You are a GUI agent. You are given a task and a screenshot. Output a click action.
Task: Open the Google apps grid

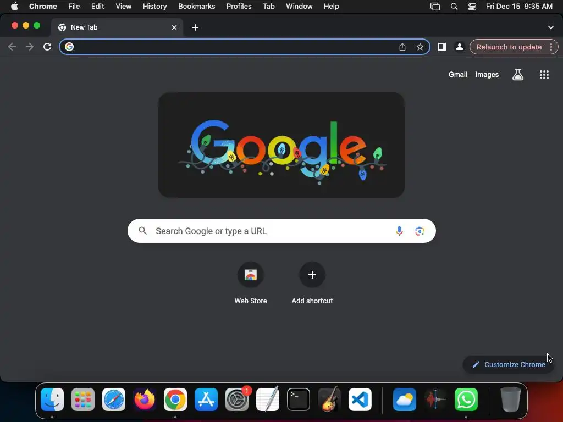544,75
